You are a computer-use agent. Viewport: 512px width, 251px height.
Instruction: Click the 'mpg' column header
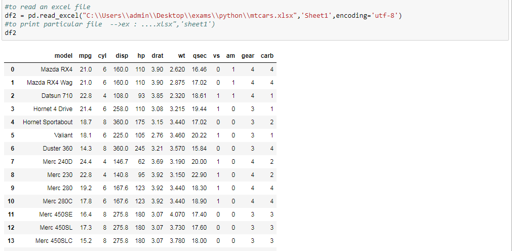[x=85, y=56]
